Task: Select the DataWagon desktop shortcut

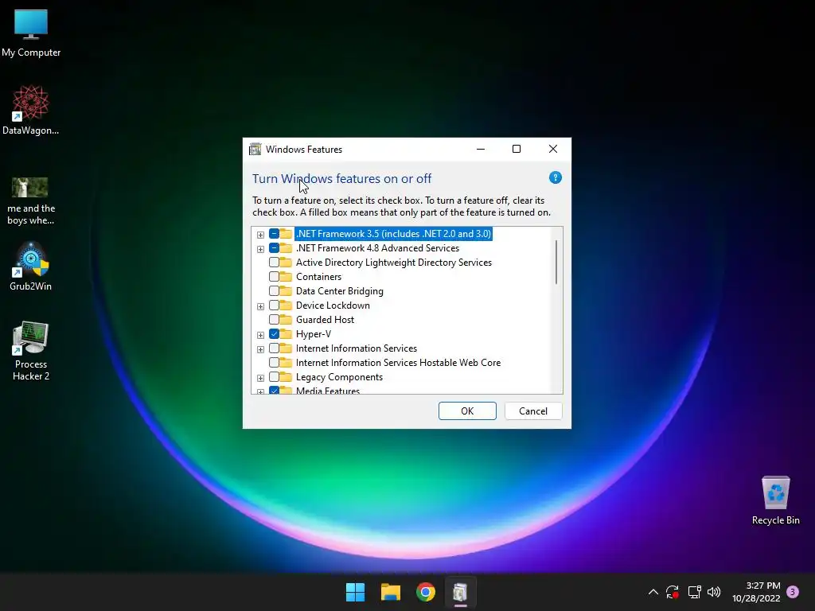Action: 31,111
